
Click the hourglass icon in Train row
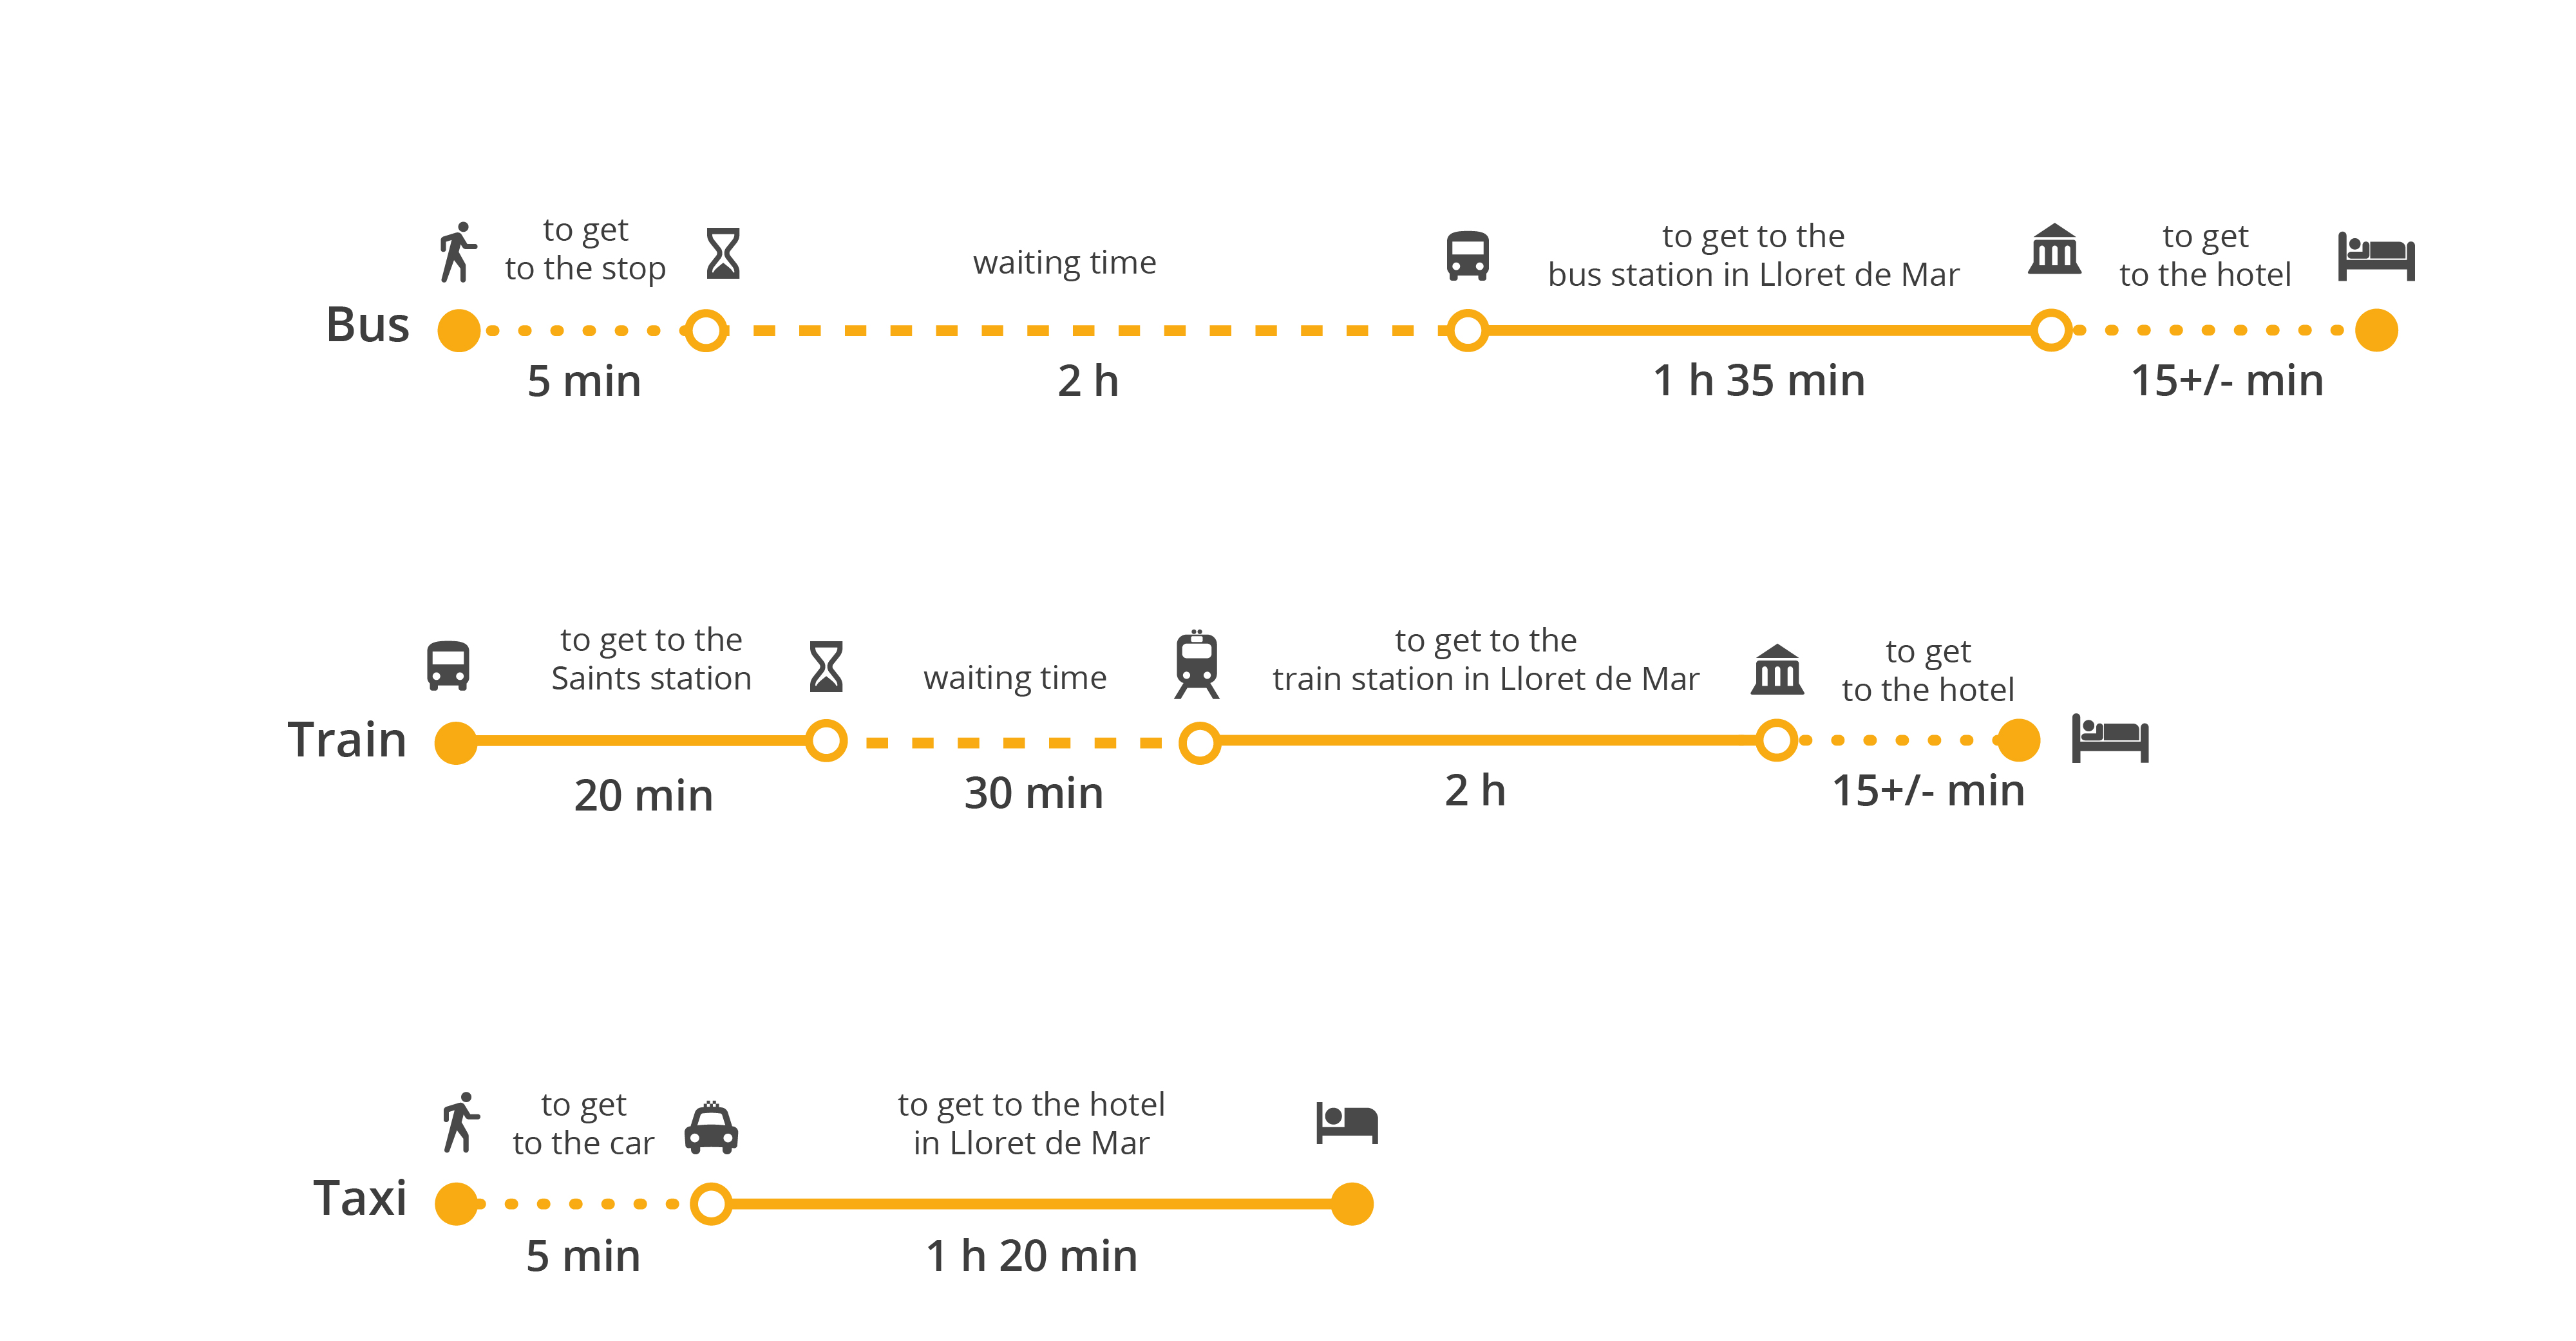coord(826,667)
